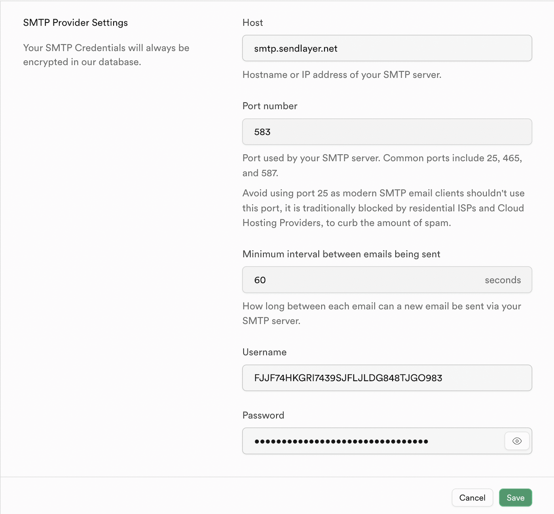Click the Username label text
The height and width of the screenshot is (514, 554).
tap(264, 352)
